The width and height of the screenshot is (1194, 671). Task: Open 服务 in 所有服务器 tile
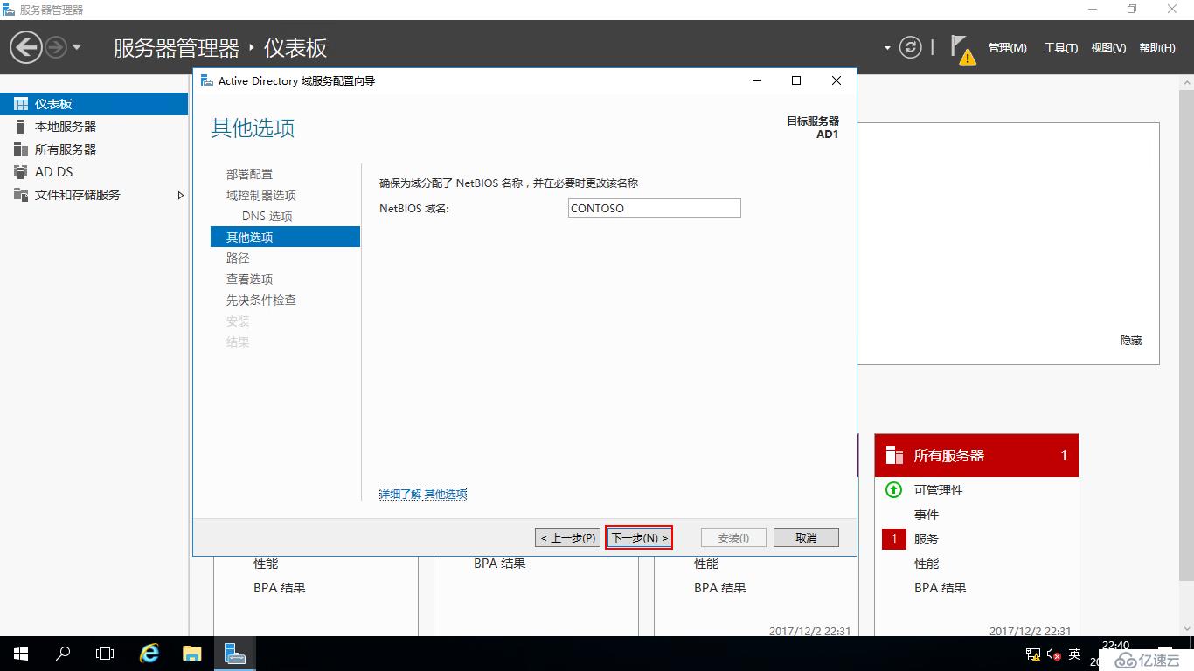pos(927,539)
